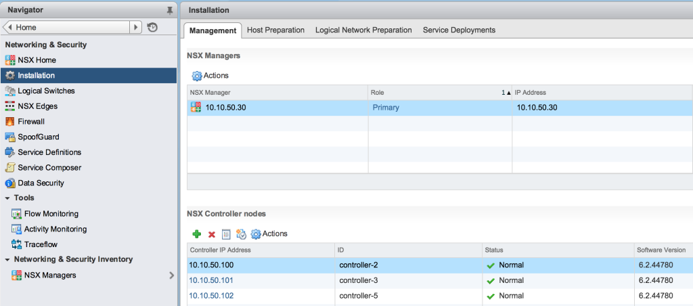The height and width of the screenshot is (306, 693).
Task: Switch to the Host Preparation tab
Action: [x=276, y=30]
